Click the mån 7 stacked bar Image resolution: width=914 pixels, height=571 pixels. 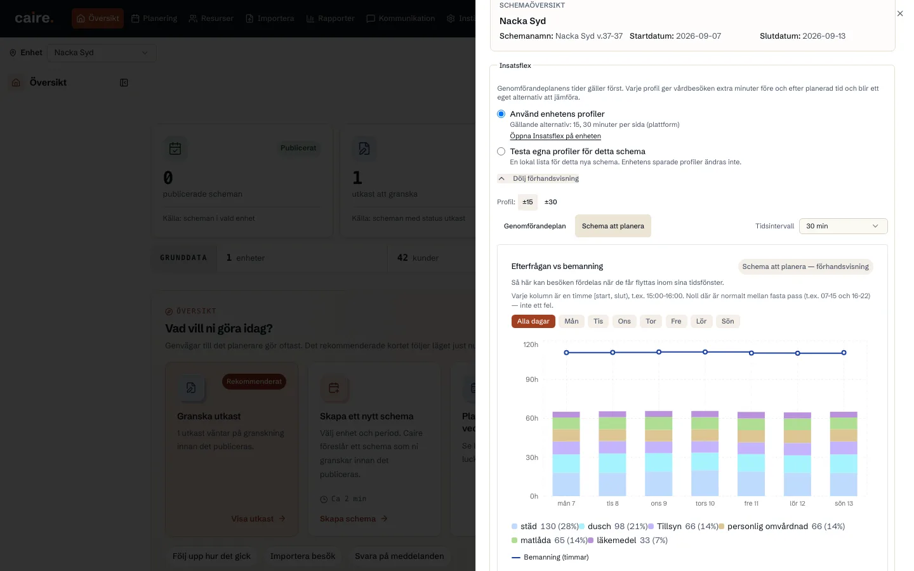tap(566, 454)
